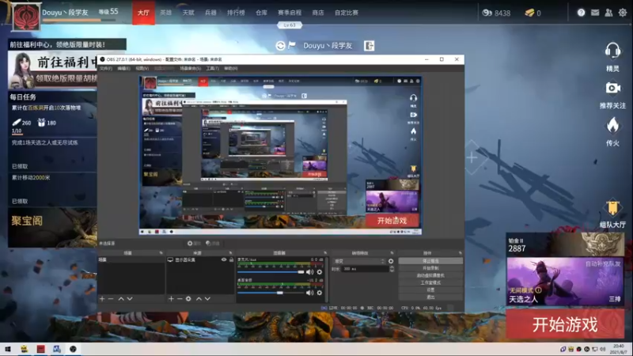The height and width of the screenshot is (356, 633).
Task: Open the 场景集合 menu in OBS
Action: point(190,69)
